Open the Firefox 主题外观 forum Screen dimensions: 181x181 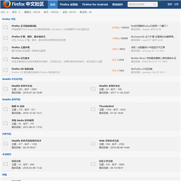coord(21,47)
